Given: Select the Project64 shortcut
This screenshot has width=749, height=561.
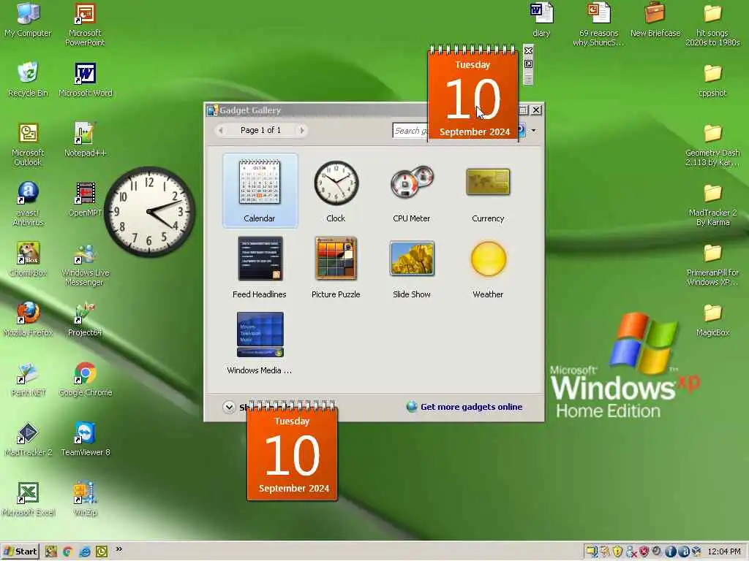Looking at the screenshot, I should [85, 320].
